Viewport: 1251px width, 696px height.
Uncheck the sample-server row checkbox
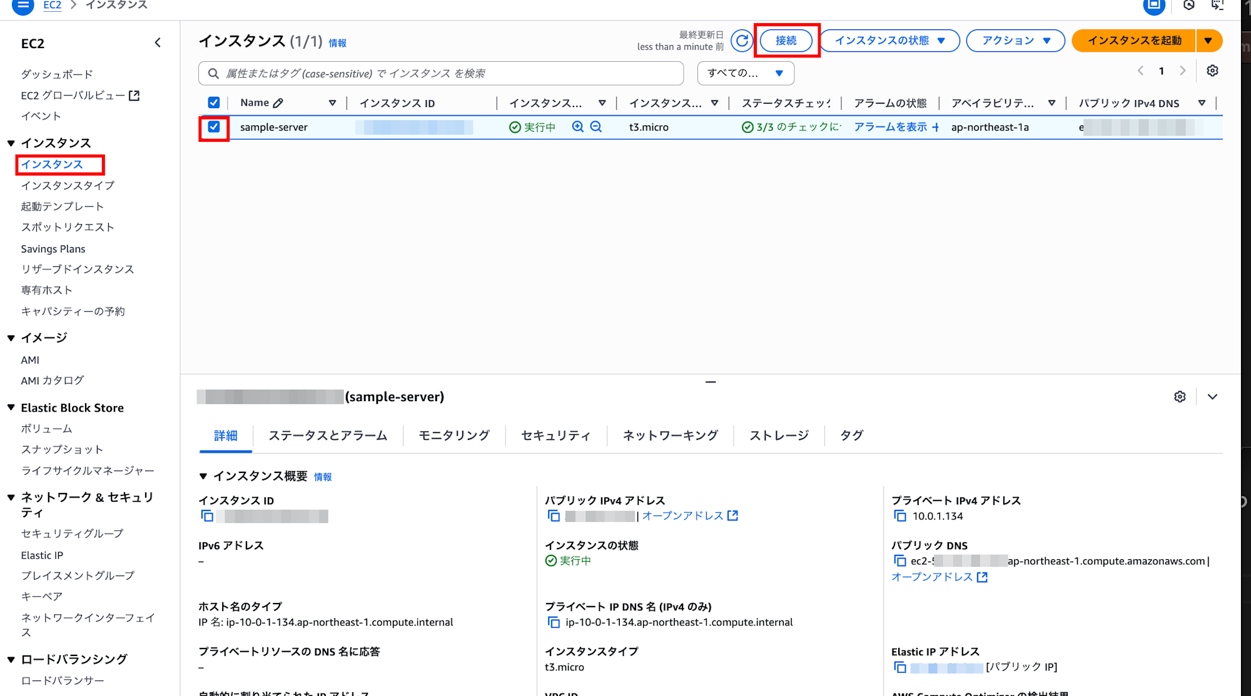tap(214, 127)
